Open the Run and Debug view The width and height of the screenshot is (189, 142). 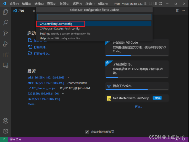tap(6, 44)
